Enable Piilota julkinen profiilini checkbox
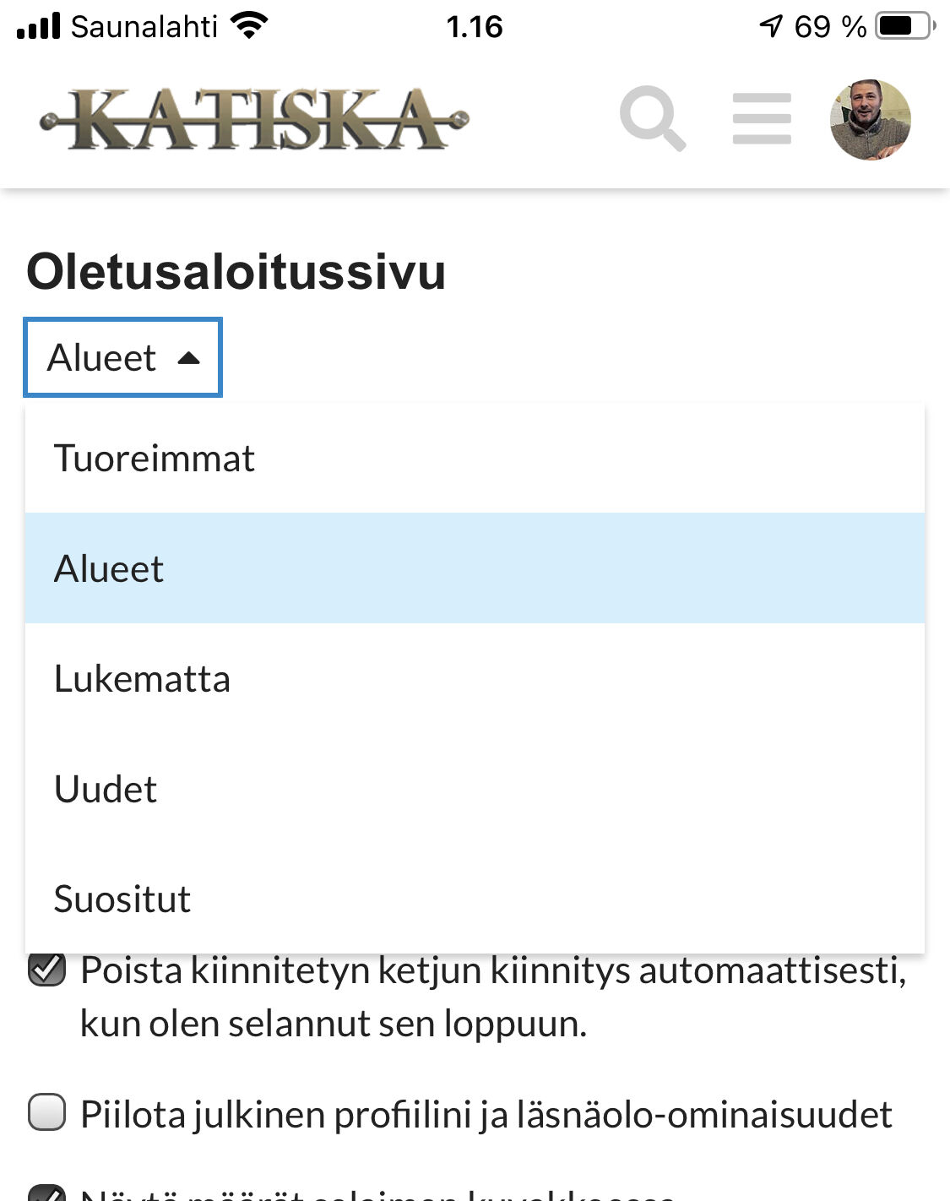The width and height of the screenshot is (950, 1201). 47,1112
